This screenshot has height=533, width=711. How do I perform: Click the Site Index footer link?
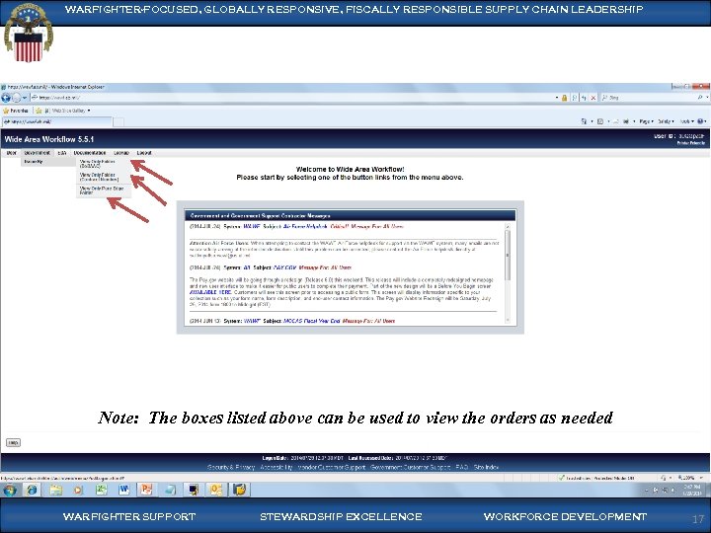pos(486,467)
